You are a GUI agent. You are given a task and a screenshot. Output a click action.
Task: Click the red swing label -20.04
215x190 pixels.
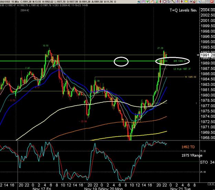pyautogui.click(x=83, y=122)
